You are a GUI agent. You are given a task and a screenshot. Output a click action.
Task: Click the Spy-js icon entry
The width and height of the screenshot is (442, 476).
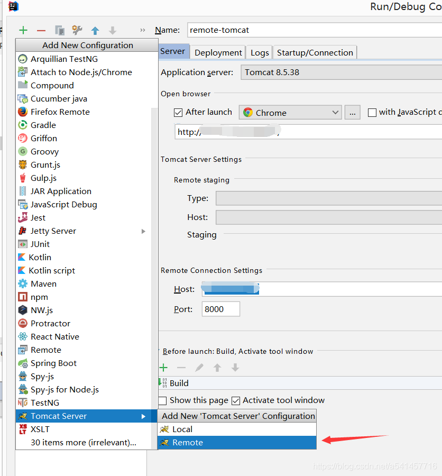(x=23, y=377)
